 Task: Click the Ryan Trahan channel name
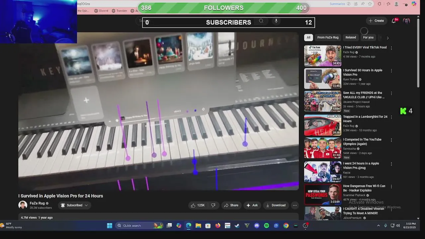(350, 79)
